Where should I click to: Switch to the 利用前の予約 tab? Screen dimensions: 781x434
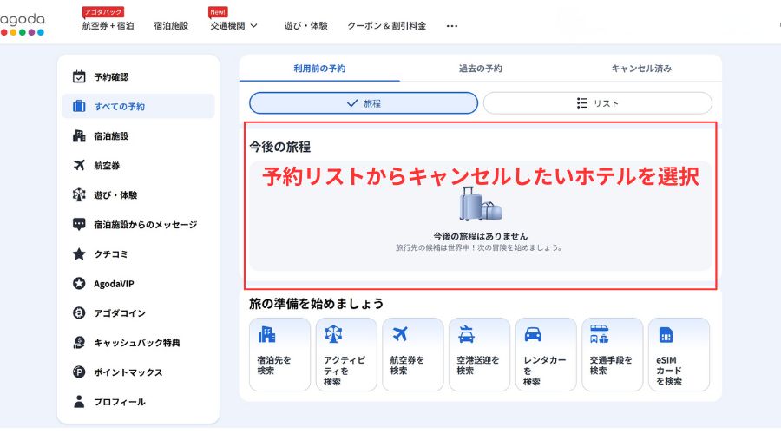coord(319,69)
